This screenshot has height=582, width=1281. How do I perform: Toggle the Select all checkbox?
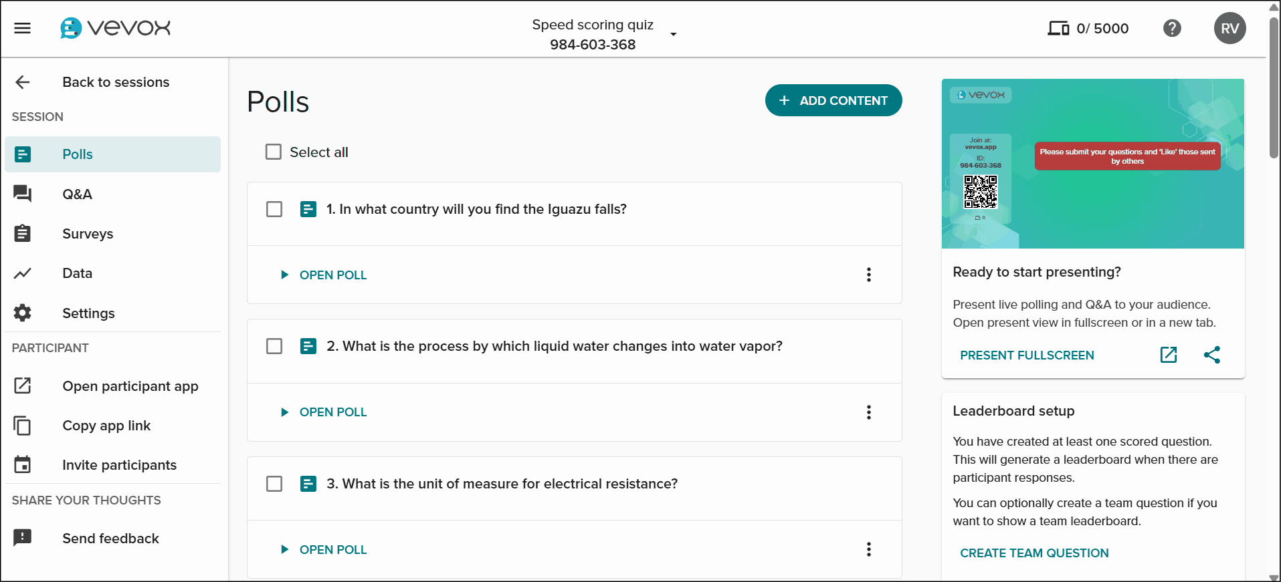pyautogui.click(x=273, y=152)
